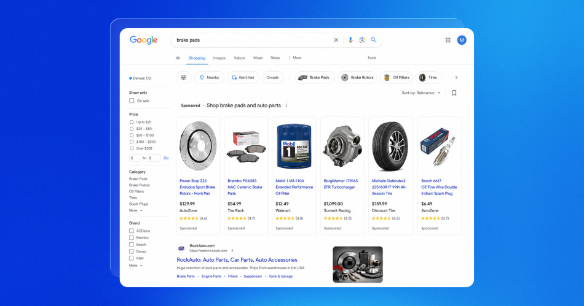The width and height of the screenshot is (584, 306).
Task: Open Bosch 6617 spark plug link
Action: [439, 187]
